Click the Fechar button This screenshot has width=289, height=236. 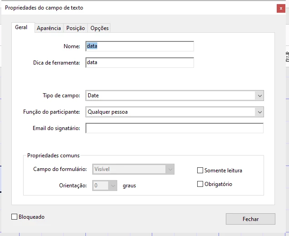pos(250,219)
